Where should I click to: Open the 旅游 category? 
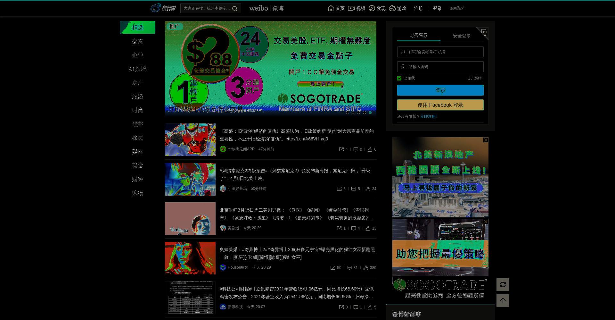138,97
